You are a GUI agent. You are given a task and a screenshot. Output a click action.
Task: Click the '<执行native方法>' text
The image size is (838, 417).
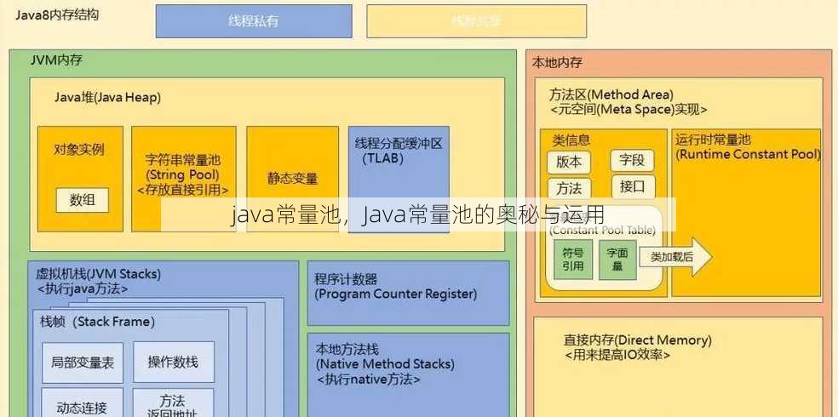(368, 380)
